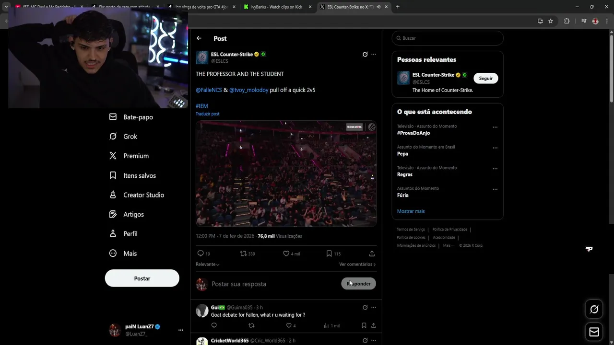Open Grok icon on CricketWorld365 comment
Screen dimensions: 614x345
coord(365,341)
